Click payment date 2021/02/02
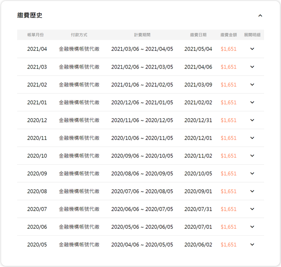 point(198,102)
